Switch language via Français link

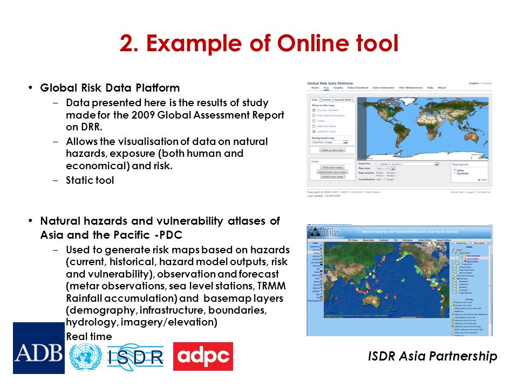click(x=487, y=84)
